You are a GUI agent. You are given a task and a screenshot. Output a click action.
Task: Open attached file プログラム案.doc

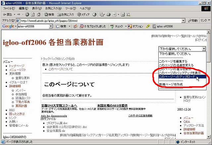click(57, 123)
